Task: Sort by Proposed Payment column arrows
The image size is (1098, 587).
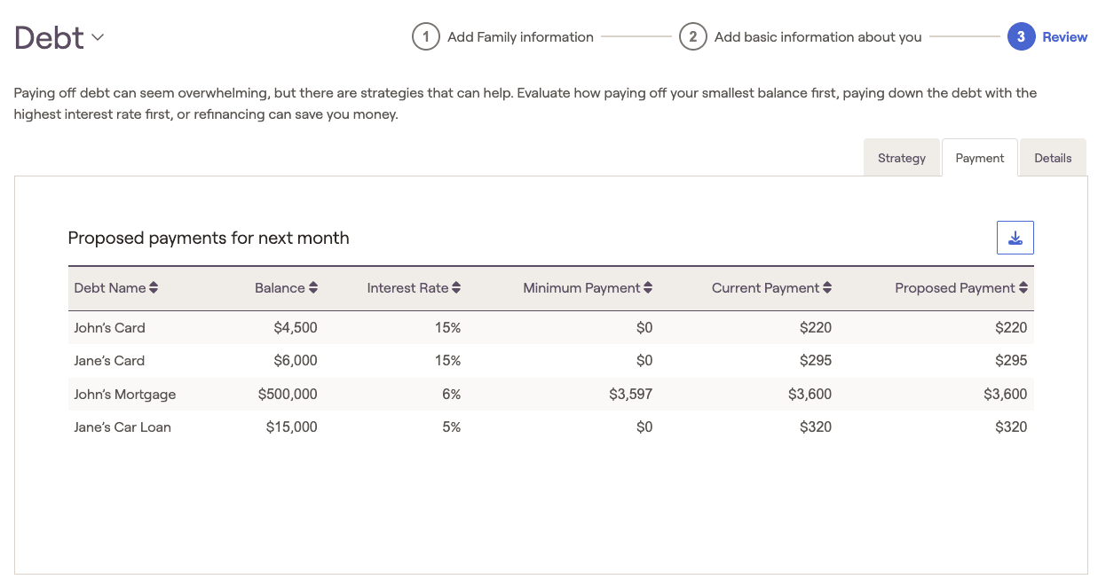Action: pyautogui.click(x=1023, y=288)
